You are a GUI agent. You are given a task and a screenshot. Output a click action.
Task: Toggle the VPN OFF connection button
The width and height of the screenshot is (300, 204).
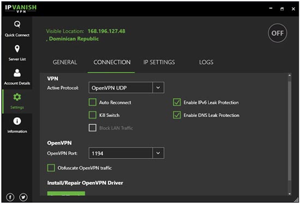coord(278,33)
